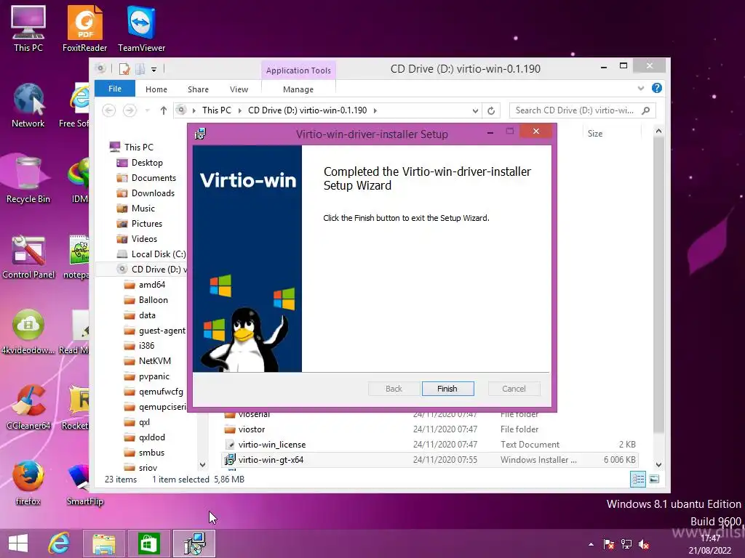Open the Network desktop icon
Viewport: 745px width, 558px height.
28,105
